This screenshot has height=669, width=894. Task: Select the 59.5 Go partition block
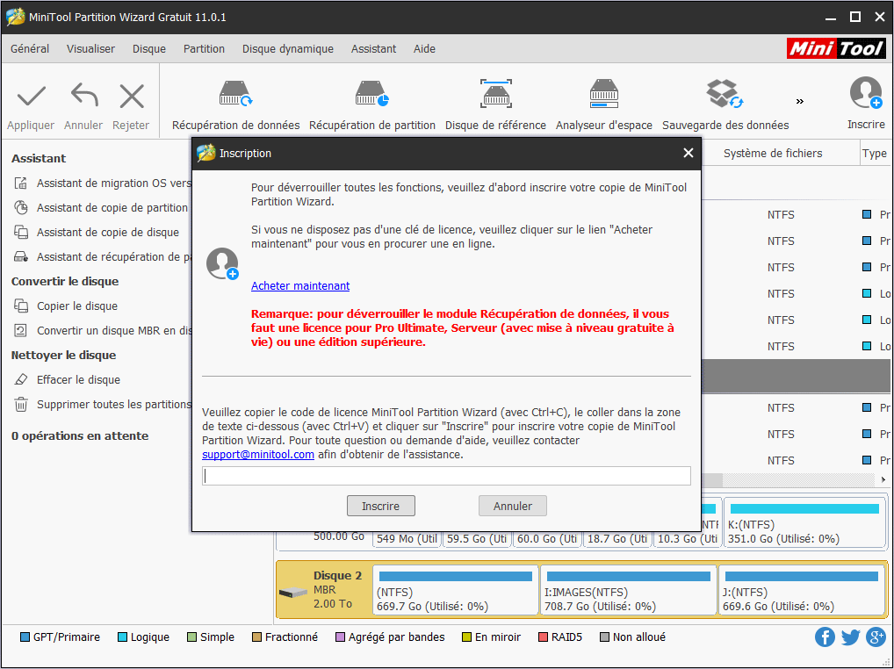(x=477, y=538)
